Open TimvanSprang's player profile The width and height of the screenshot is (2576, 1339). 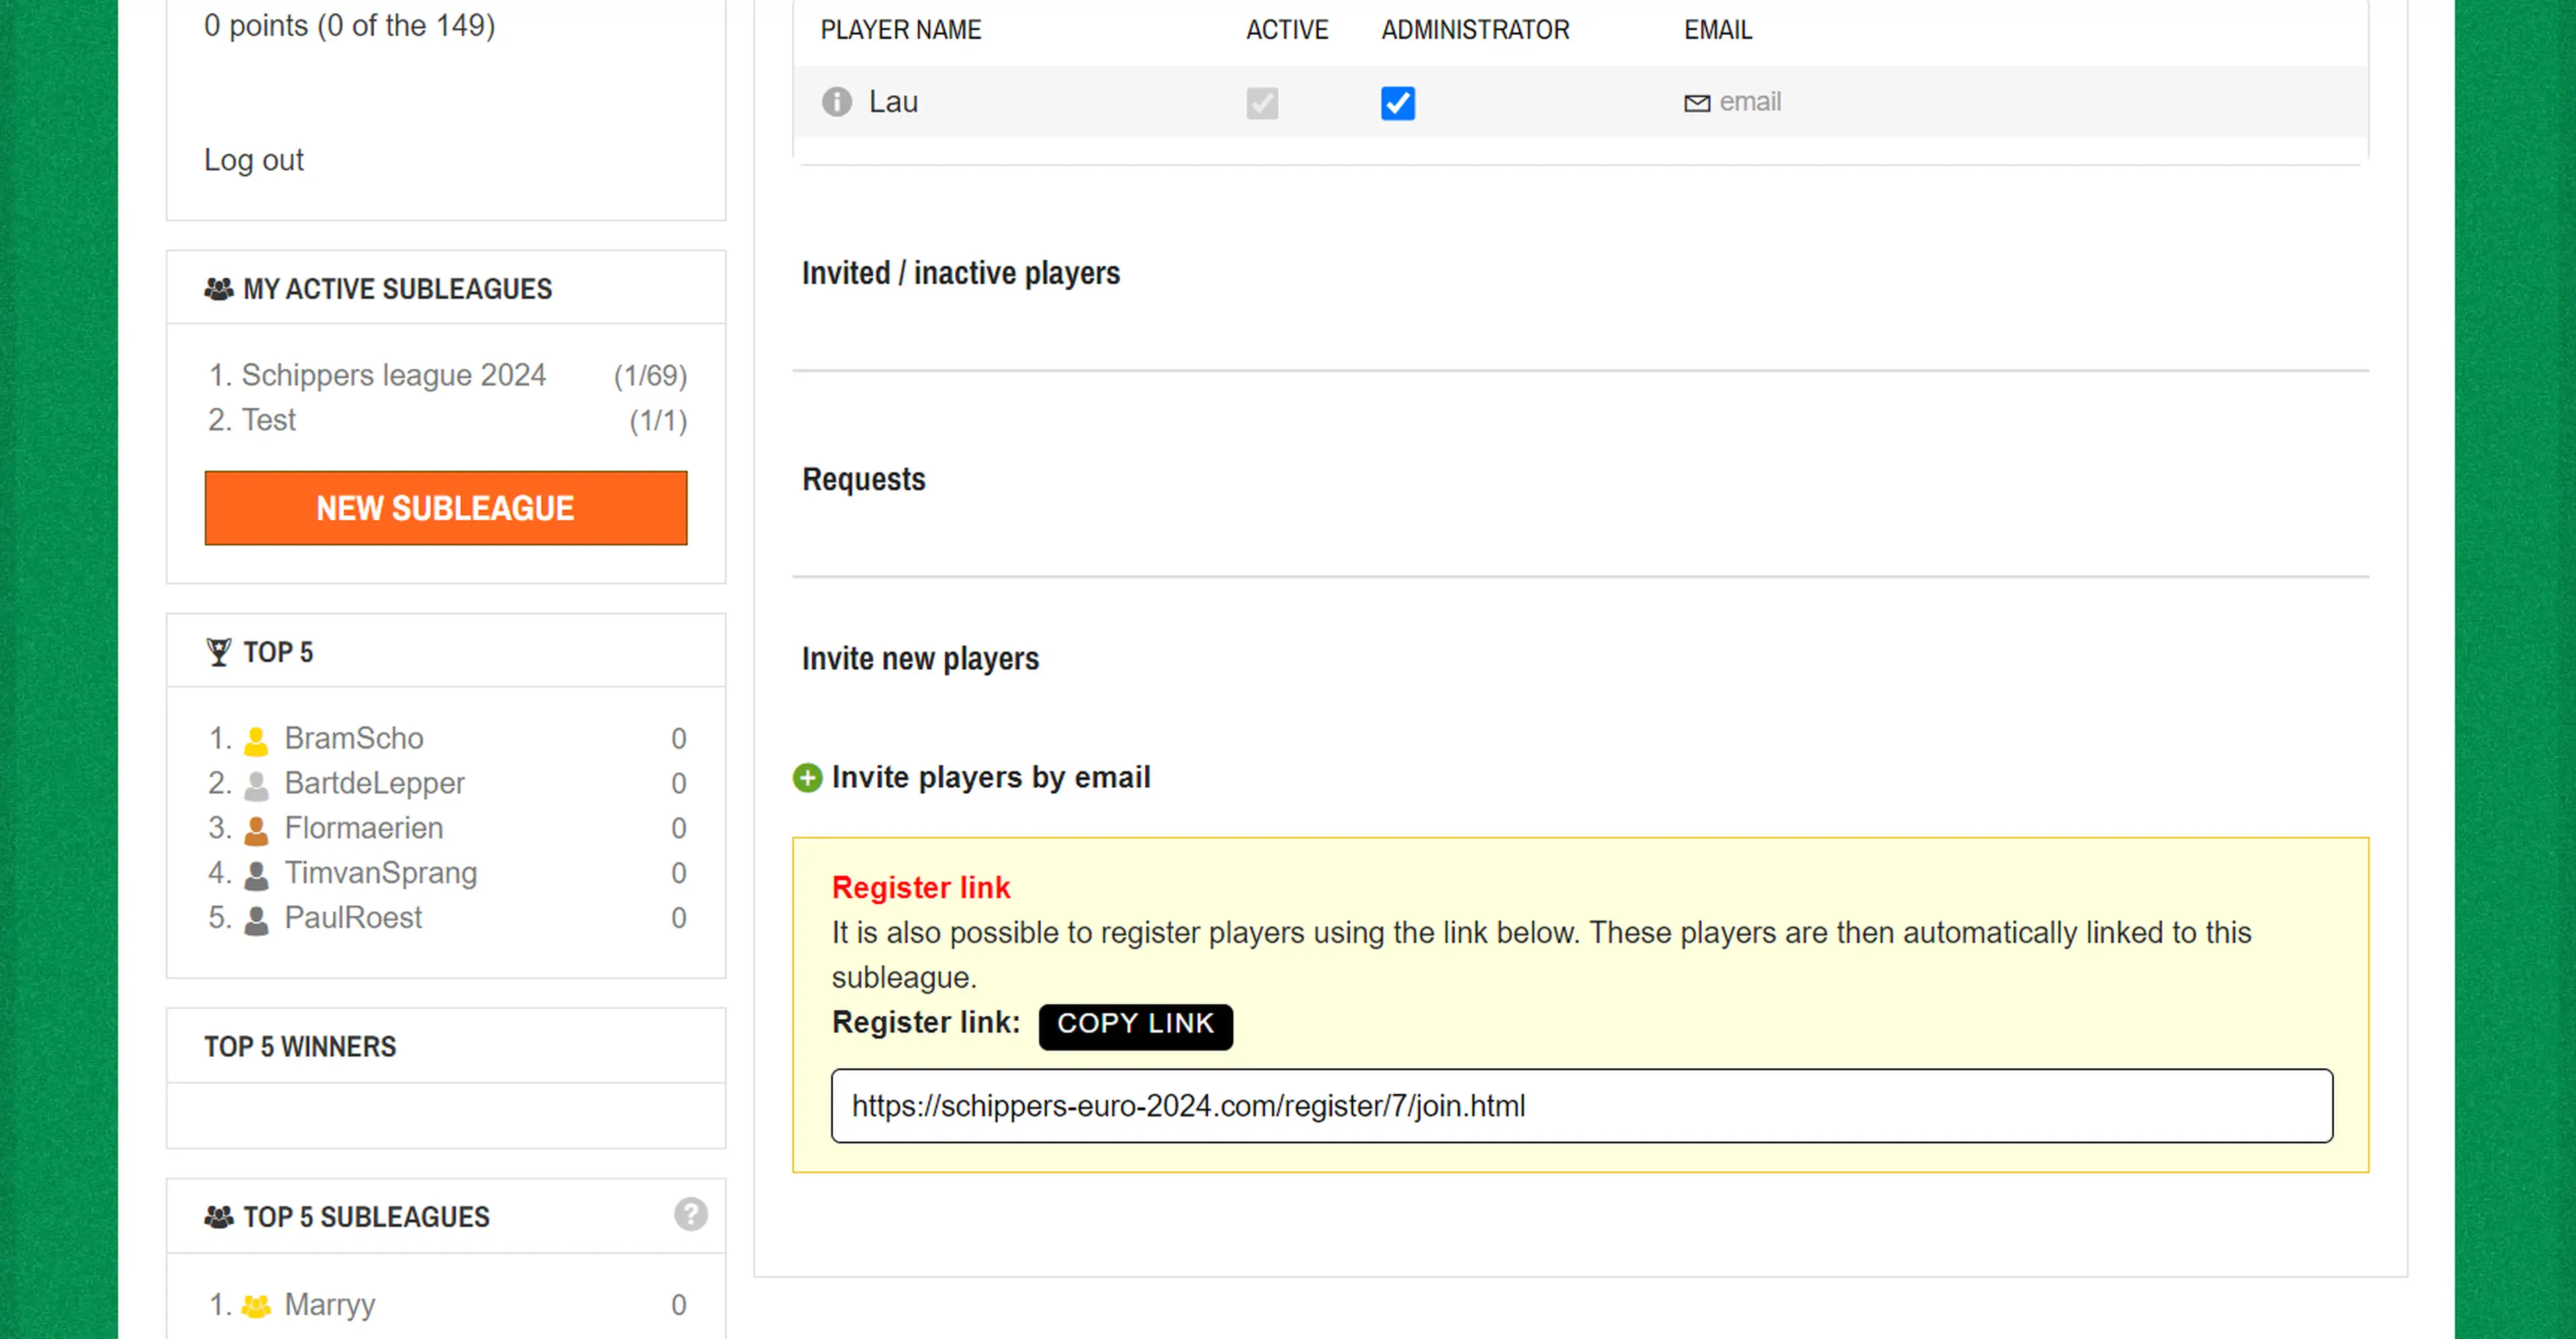380,874
